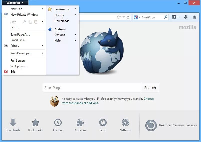Open the search engine selector dropdown
The width and height of the screenshot is (201, 142).
pos(137,17)
